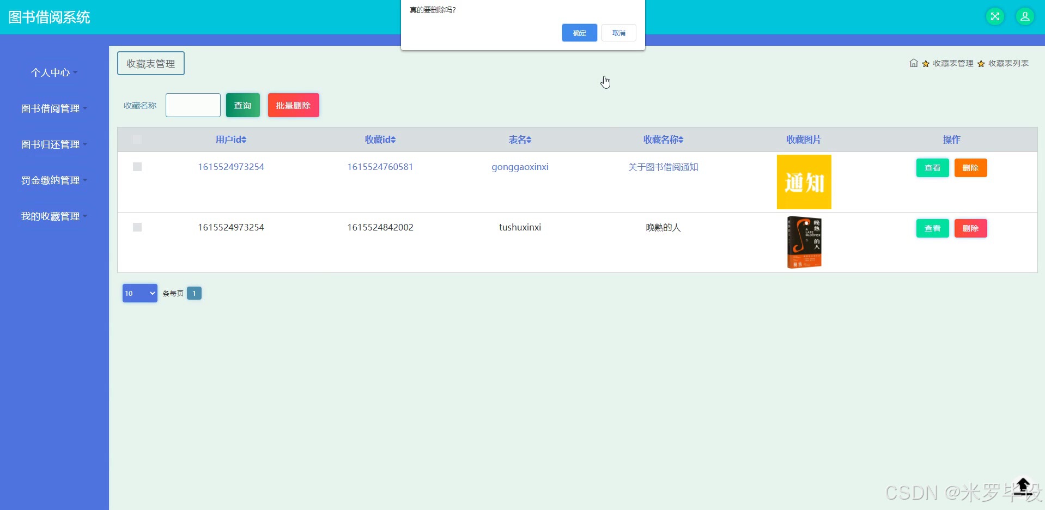Click the 晚熟的人 cell text
This screenshot has height=510, width=1045.
[663, 227]
